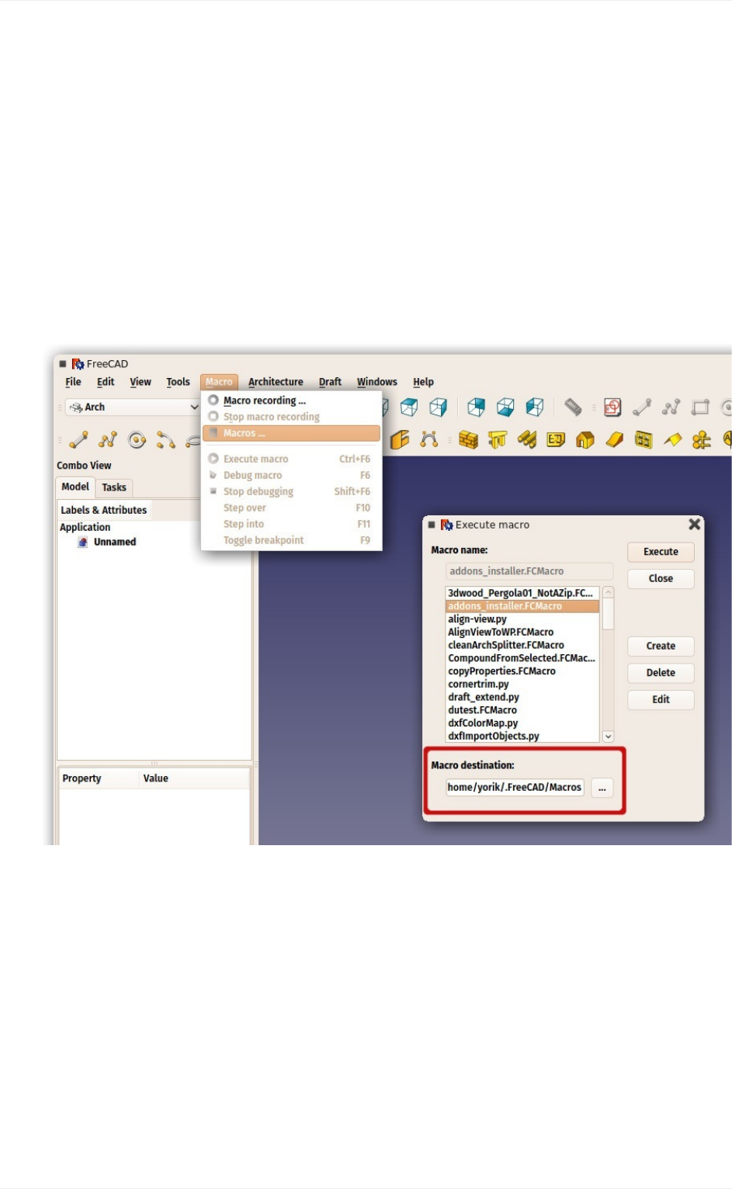Screen dimensions: 732x1189
Task: Click the grey line icon in top toolbar
Action: 642,407
